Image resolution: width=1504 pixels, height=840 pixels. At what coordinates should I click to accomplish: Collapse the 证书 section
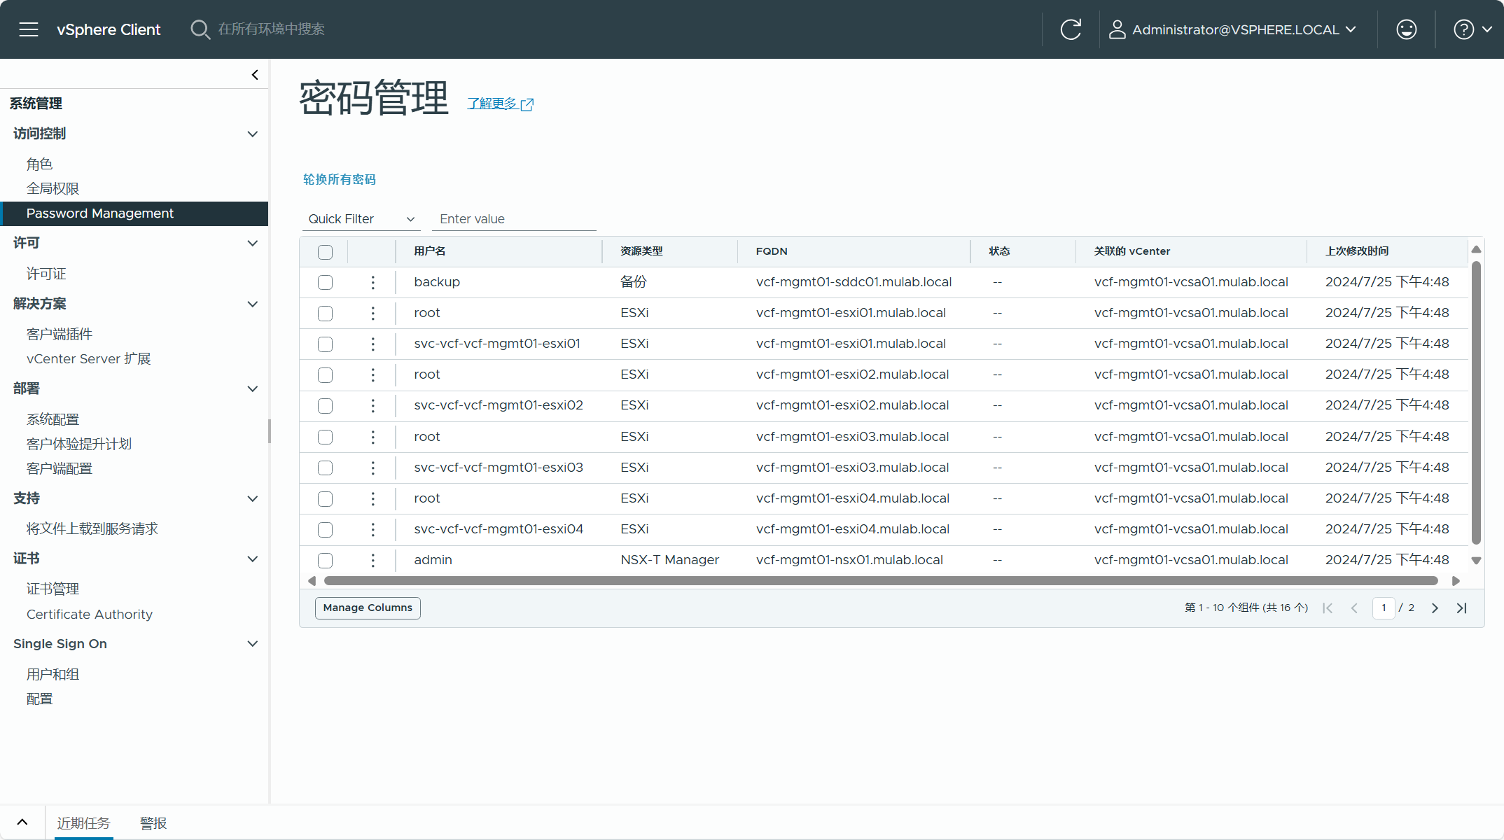pos(253,559)
